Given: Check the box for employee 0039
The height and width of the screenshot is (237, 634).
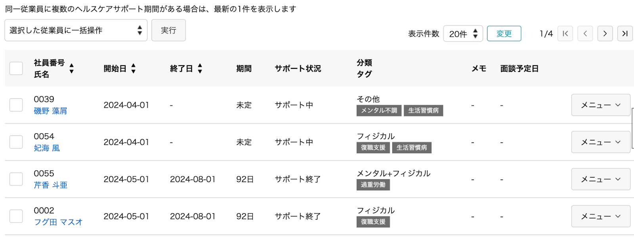Looking at the screenshot, I should (x=16, y=105).
